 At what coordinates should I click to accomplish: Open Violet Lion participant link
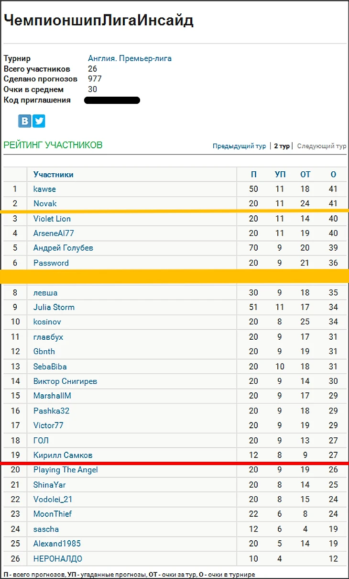52,219
